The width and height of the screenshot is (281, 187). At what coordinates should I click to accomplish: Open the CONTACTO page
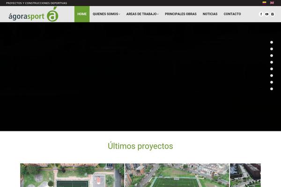pos(232,14)
